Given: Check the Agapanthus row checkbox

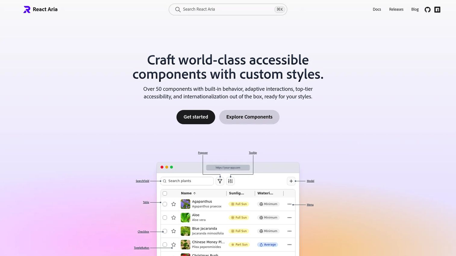Looking at the screenshot, I should 165,204.
